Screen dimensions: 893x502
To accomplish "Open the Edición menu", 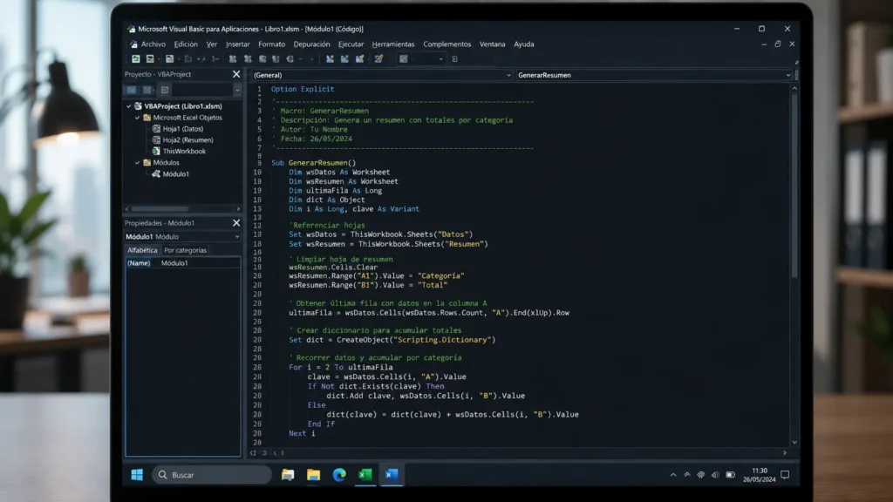I will click(186, 44).
